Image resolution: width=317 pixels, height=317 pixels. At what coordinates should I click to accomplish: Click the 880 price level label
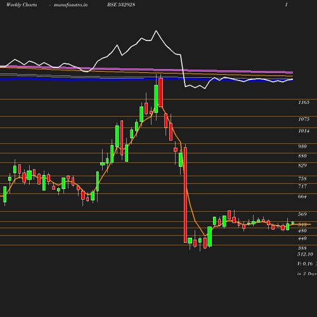click(x=302, y=156)
